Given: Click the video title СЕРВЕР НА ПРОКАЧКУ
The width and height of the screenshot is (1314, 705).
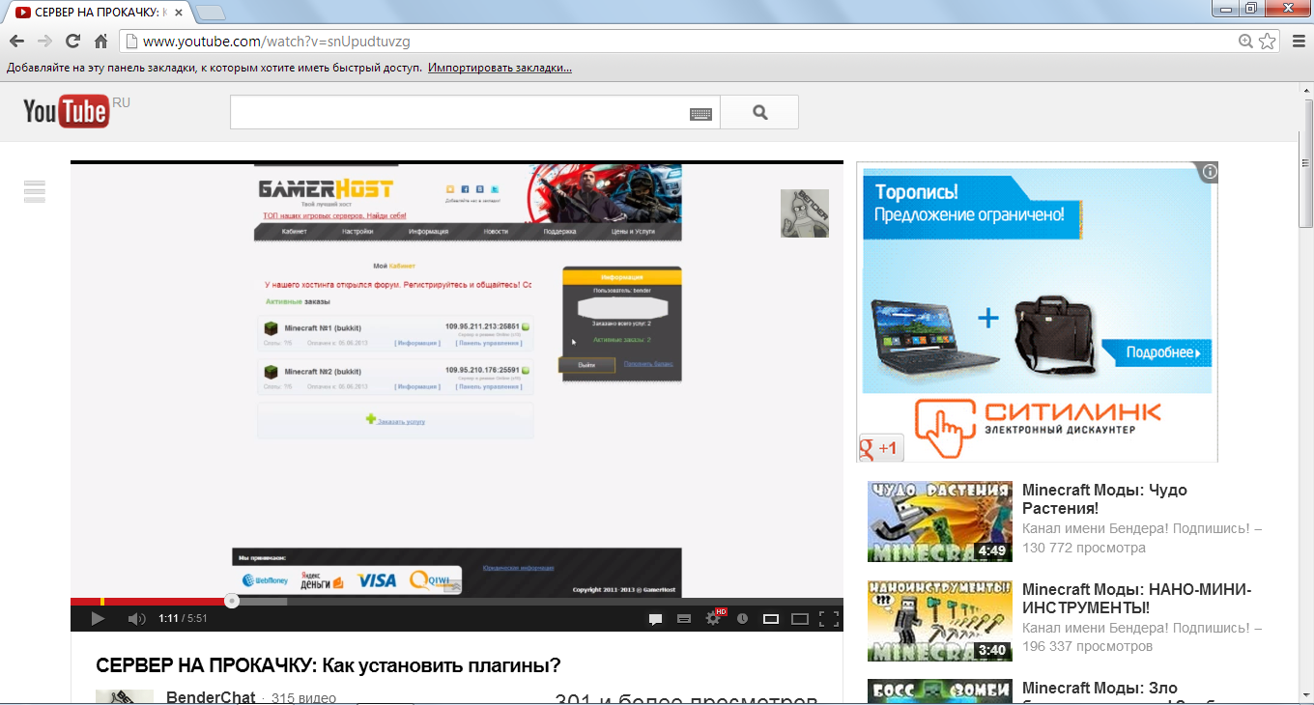Looking at the screenshot, I should pyautogui.click(x=328, y=665).
